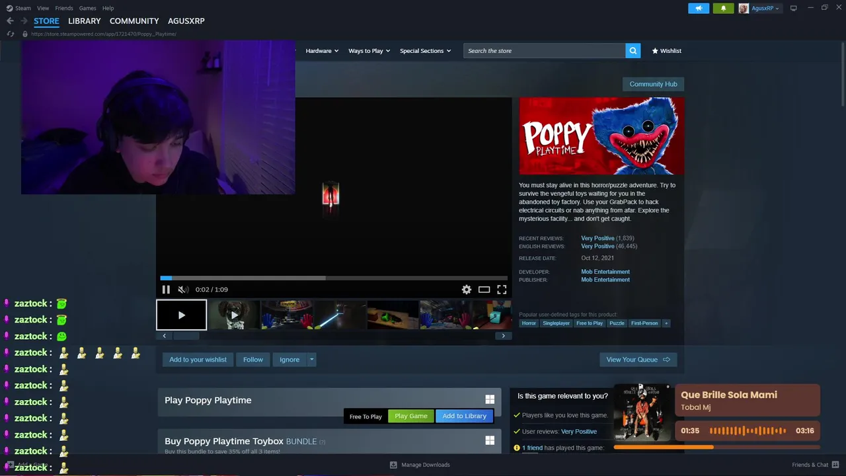Click the Poppy Playtime header image

[x=601, y=136]
